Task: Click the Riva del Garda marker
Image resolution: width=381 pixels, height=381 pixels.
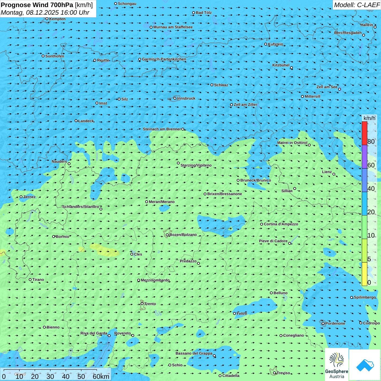Action: (109, 336)
